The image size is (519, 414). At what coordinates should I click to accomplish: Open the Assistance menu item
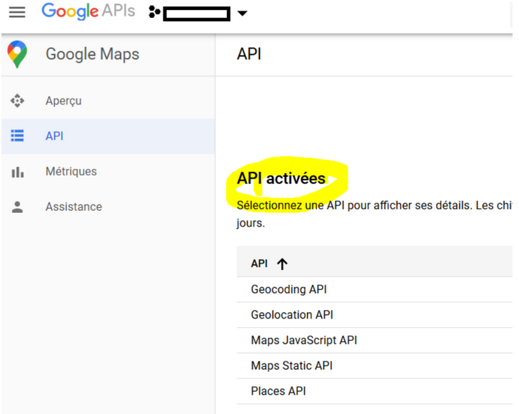[x=74, y=207]
